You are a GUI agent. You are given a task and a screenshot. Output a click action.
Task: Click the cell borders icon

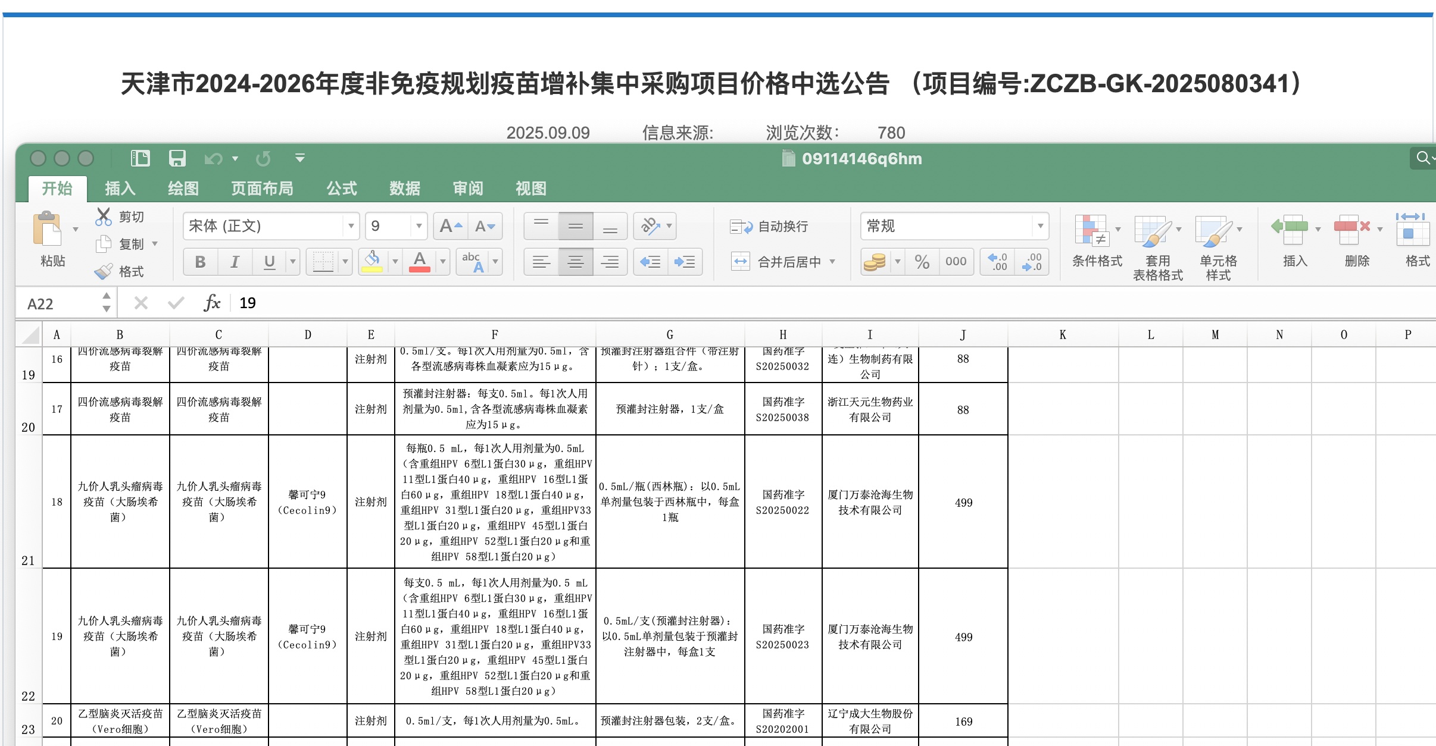(323, 262)
